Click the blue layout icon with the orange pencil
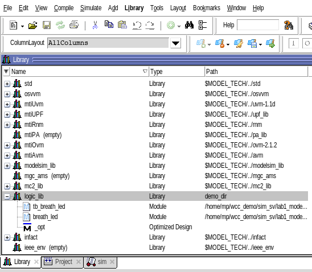The width and height of the screenshot is (312, 272). [x=239, y=43]
